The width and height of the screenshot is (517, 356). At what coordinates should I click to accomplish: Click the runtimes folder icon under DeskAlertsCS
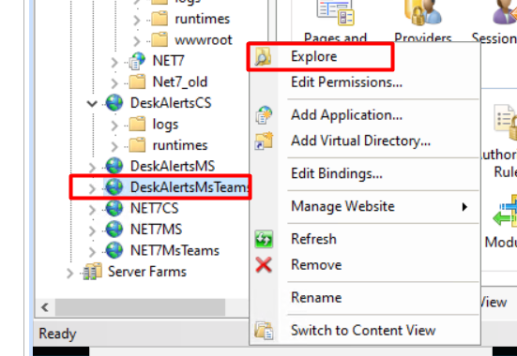point(137,145)
